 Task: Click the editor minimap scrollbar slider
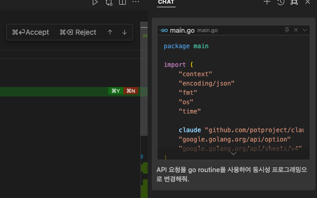144,79
